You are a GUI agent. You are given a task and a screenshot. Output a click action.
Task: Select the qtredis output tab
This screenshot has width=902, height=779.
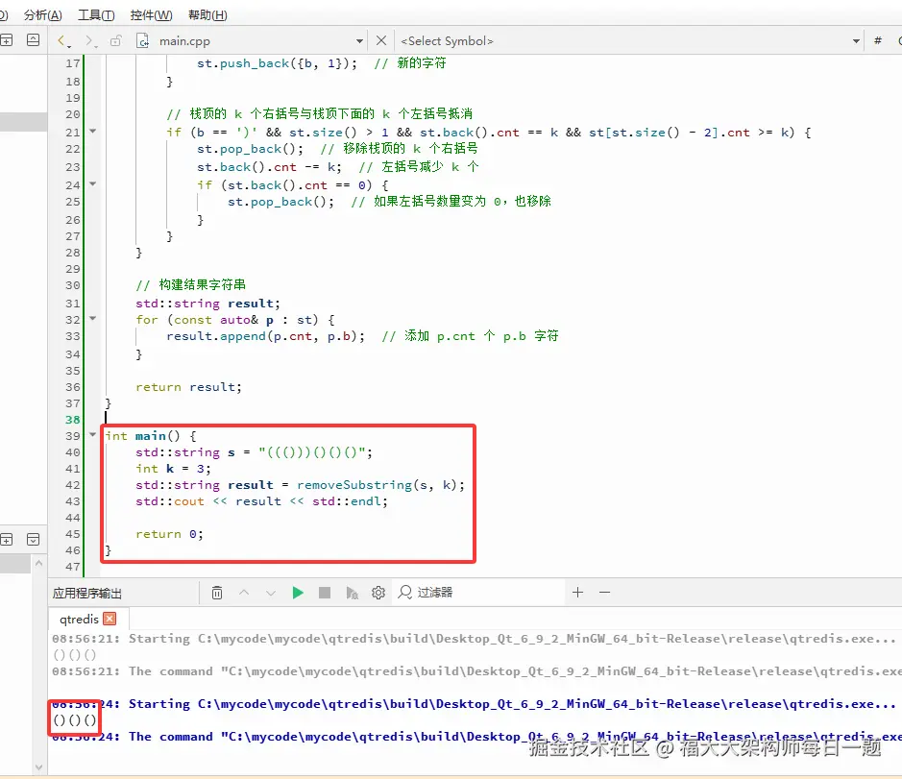pos(79,619)
